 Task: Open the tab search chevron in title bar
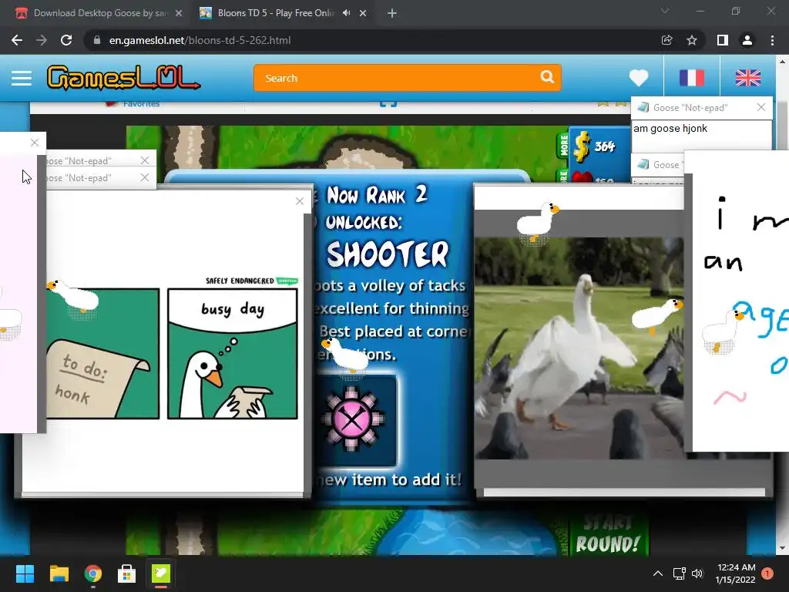point(665,11)
